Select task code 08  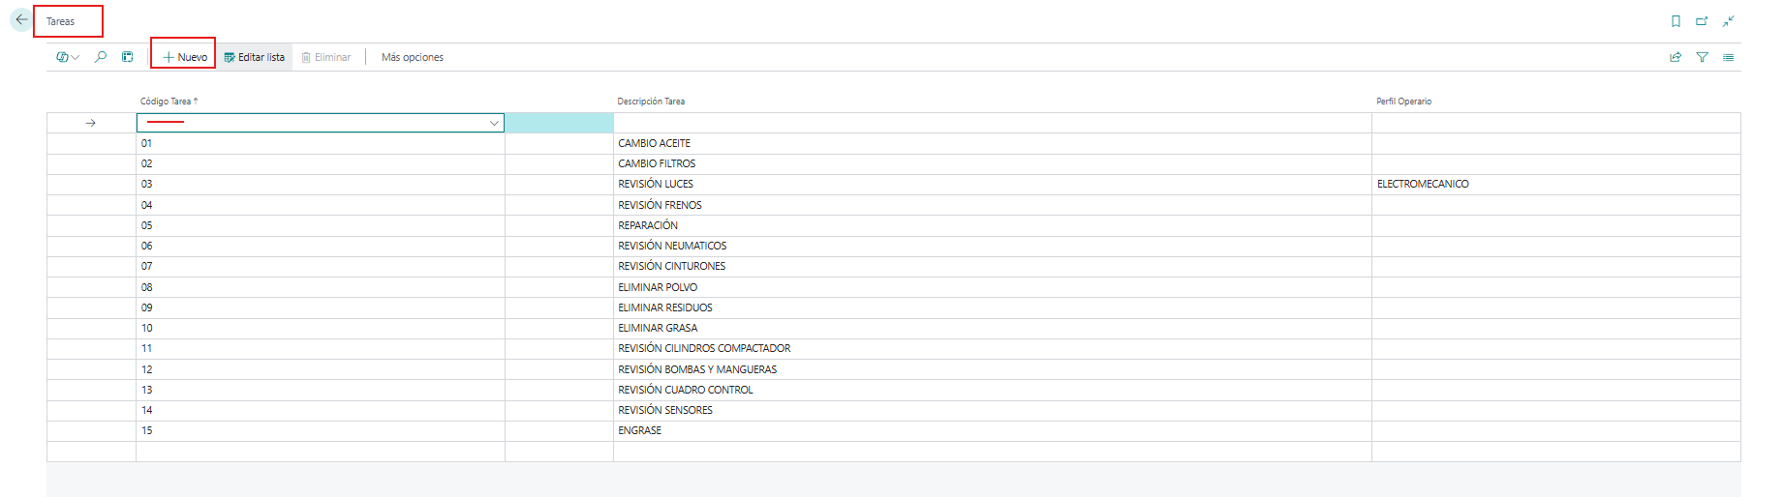click(x=321, y=287)
